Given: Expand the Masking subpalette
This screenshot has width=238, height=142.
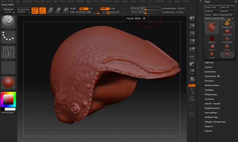Looking at the screenshot, I should coord(209,90).
